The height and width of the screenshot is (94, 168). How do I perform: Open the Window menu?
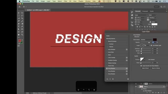point(88,1)
